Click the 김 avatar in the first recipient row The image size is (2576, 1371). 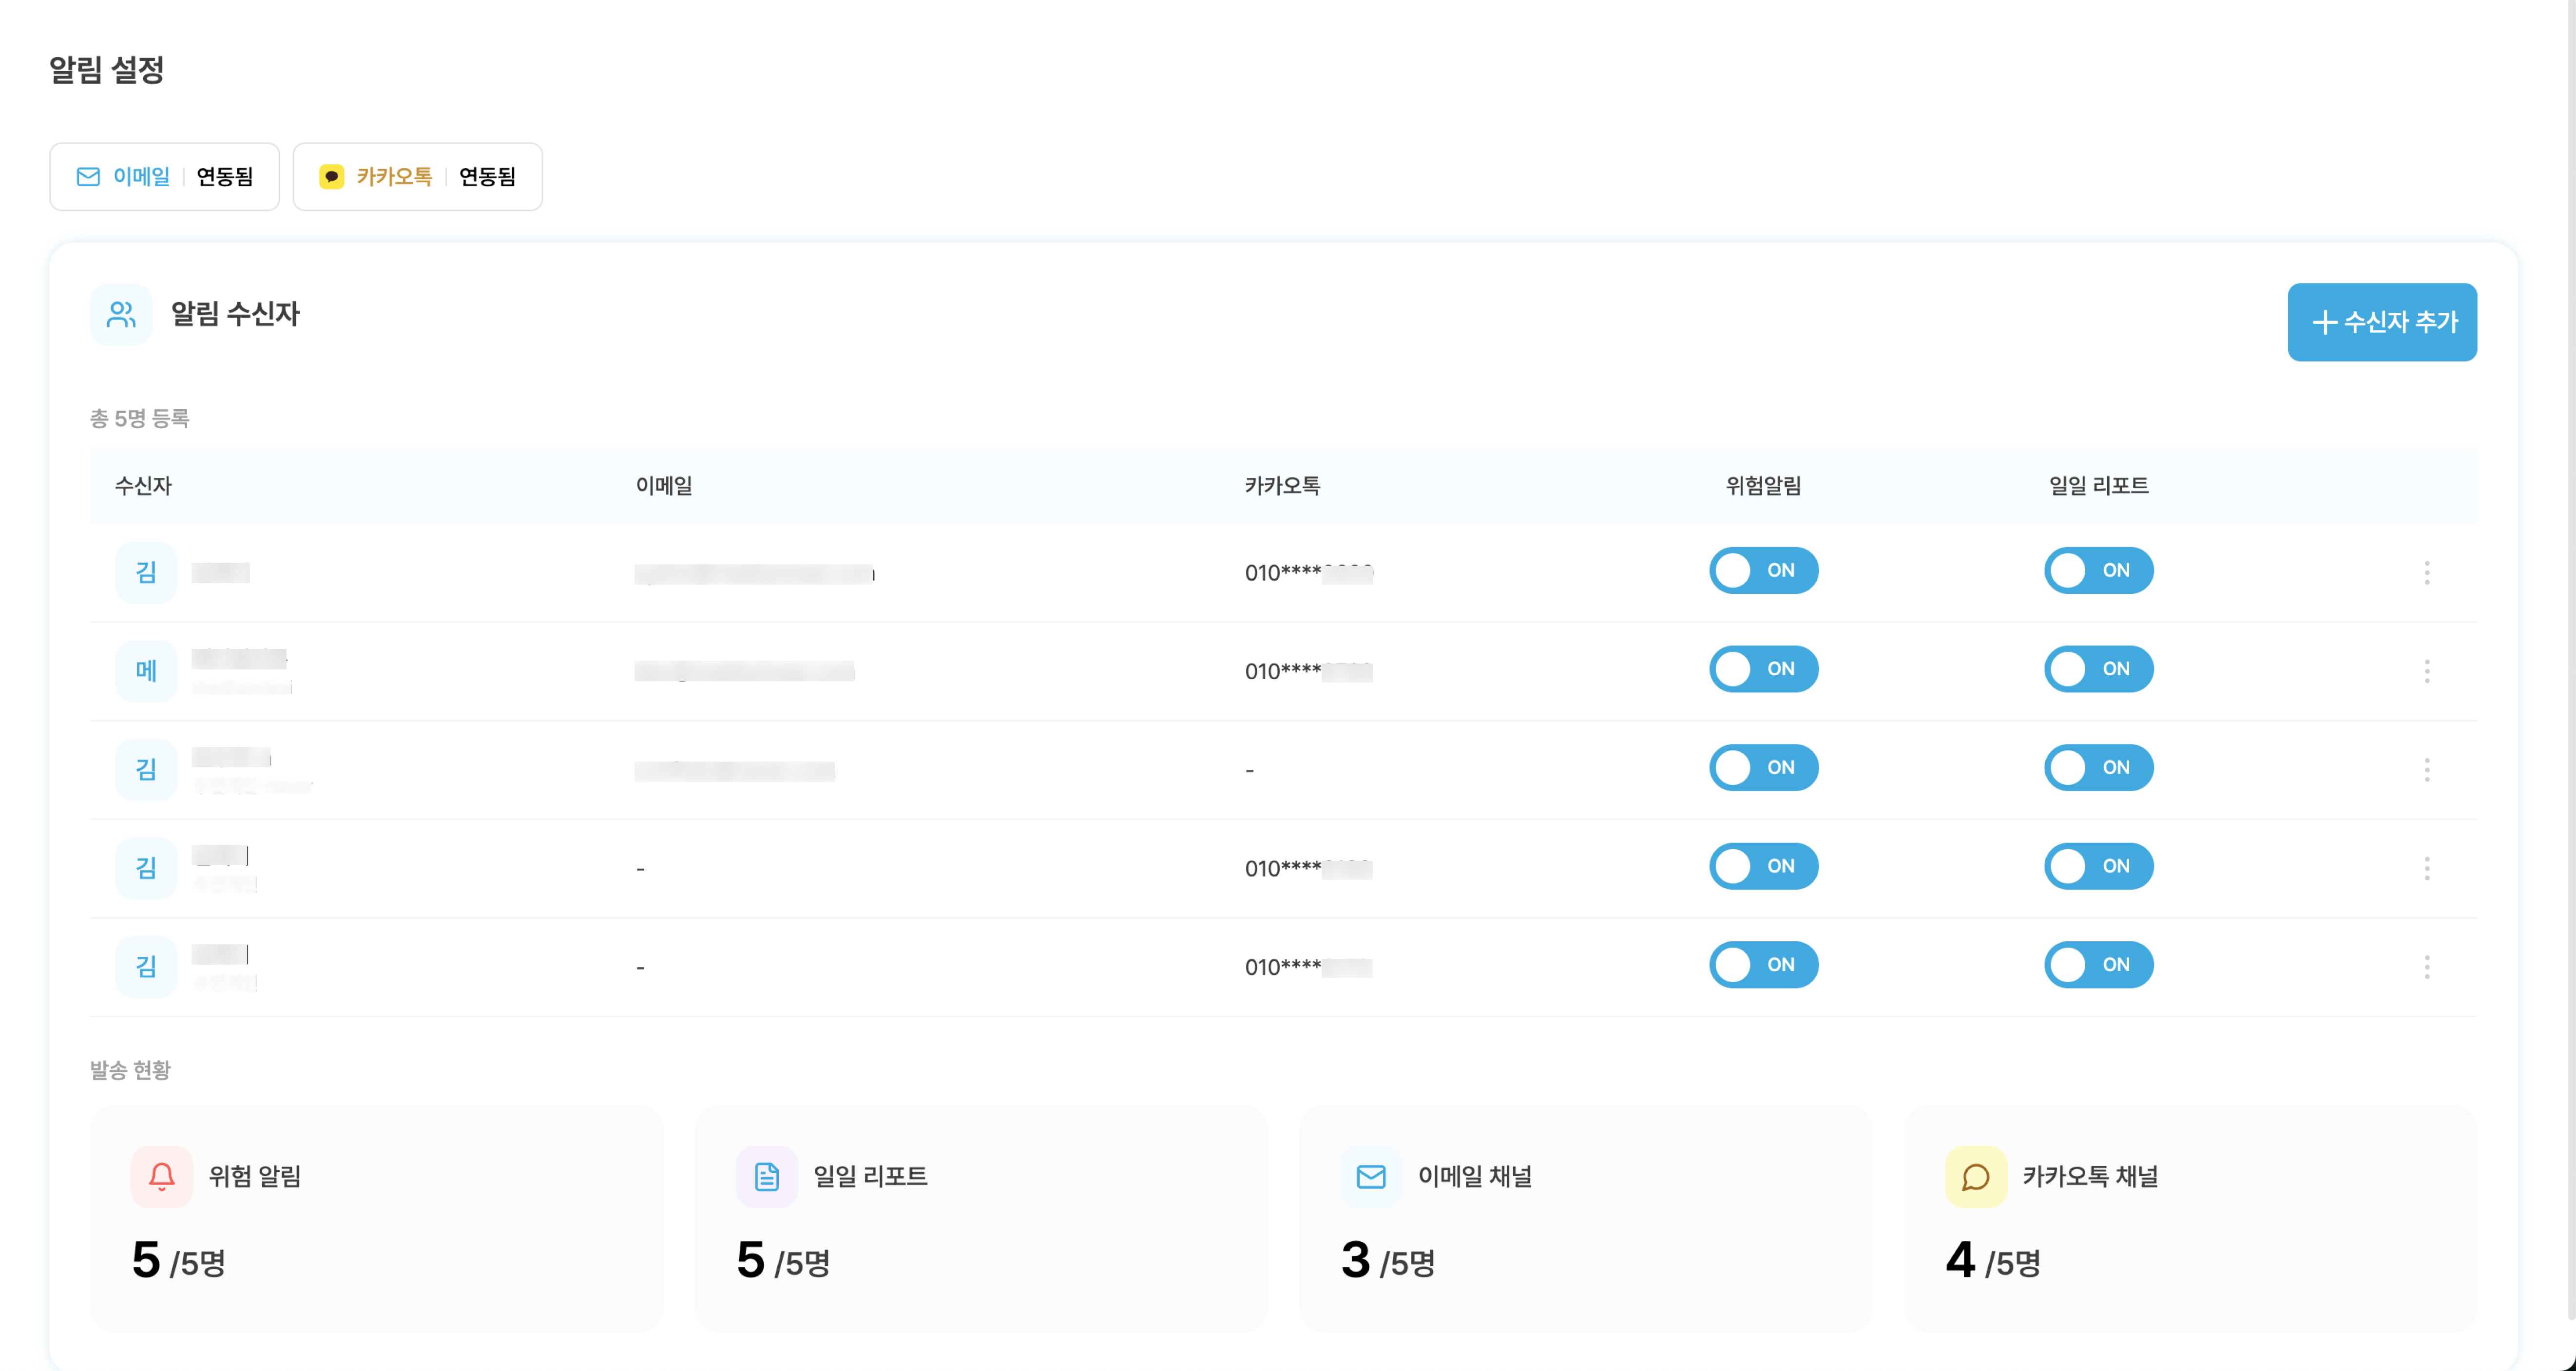(146, 572)
